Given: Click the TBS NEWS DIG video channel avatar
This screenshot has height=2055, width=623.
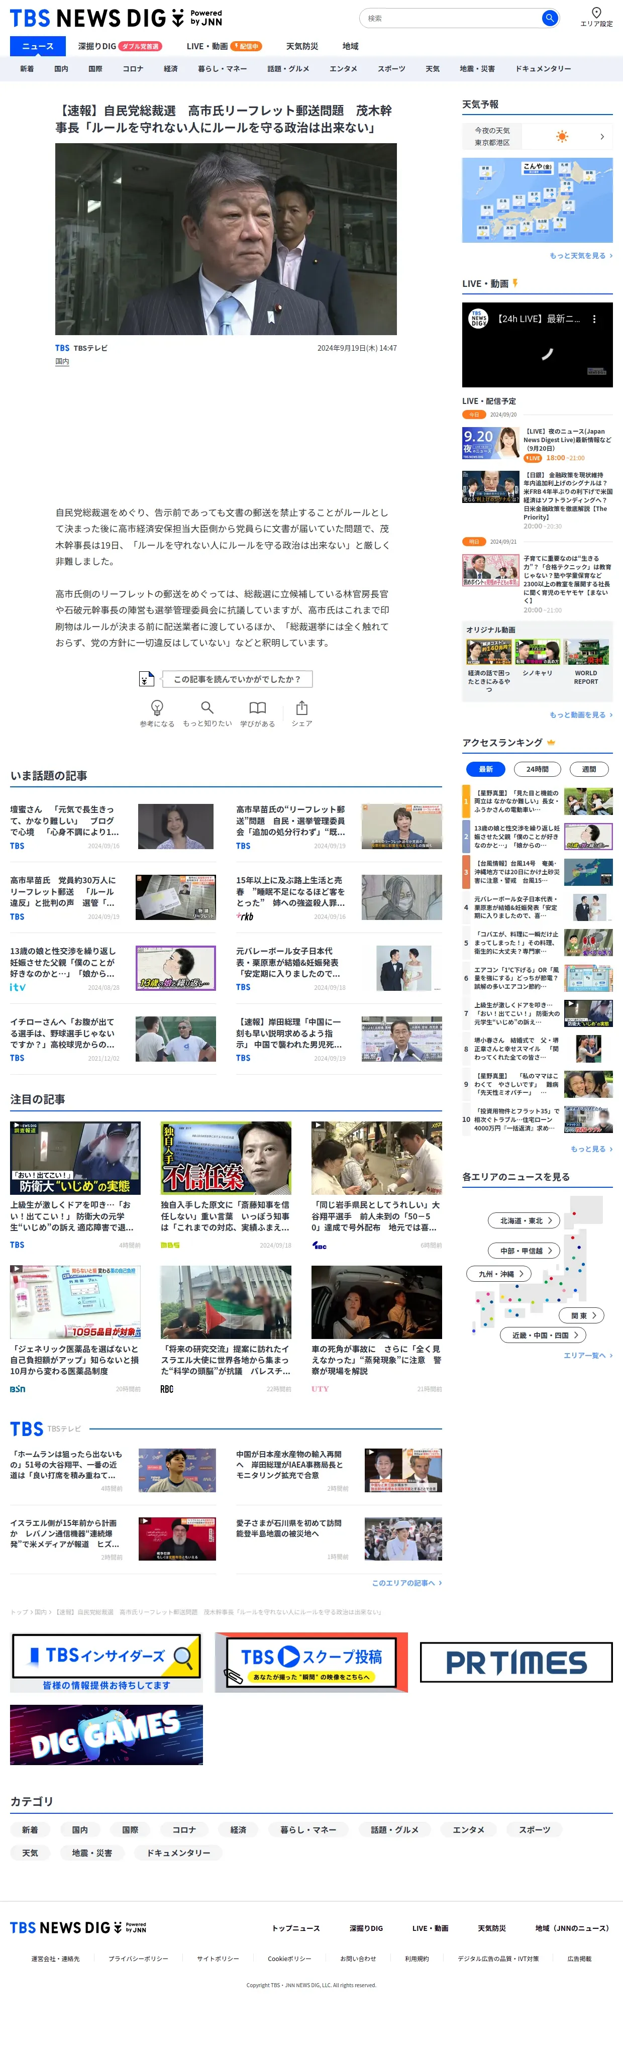Looking at the screenshot, I should [x=478, y=319].
